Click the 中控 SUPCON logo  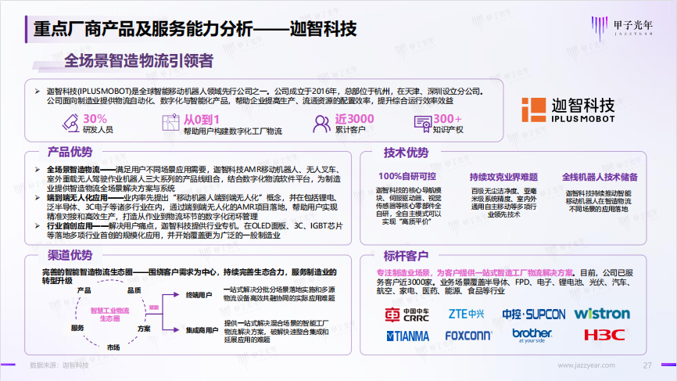pos(533,314)
